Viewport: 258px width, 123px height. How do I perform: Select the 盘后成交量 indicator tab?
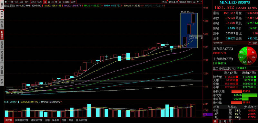tap(82, 120)
